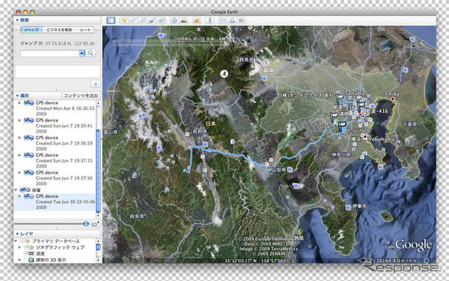Click the add folder icon below places list
Viewport: 449px width, 281px height.
pos(95,224)
